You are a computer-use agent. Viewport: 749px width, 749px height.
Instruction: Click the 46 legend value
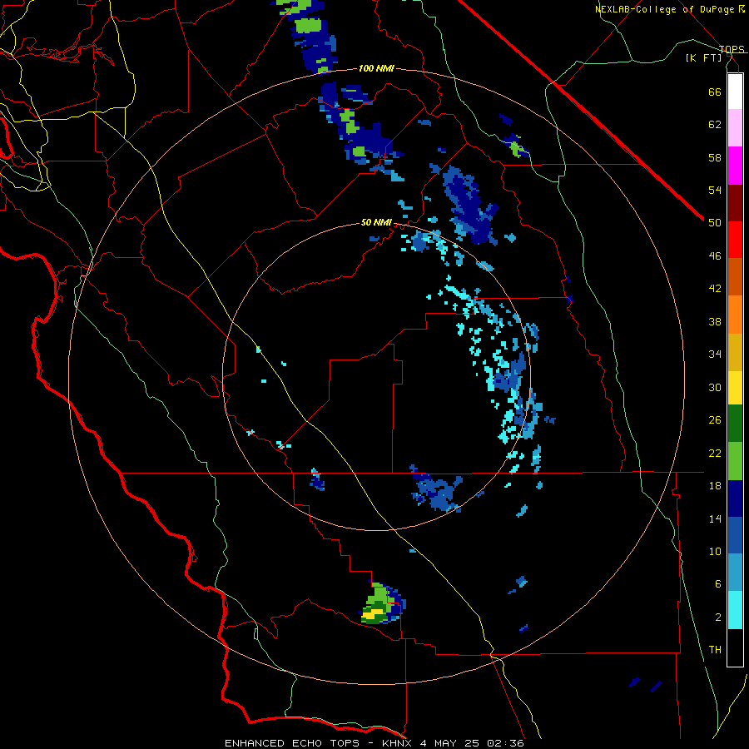coord(715,256)
